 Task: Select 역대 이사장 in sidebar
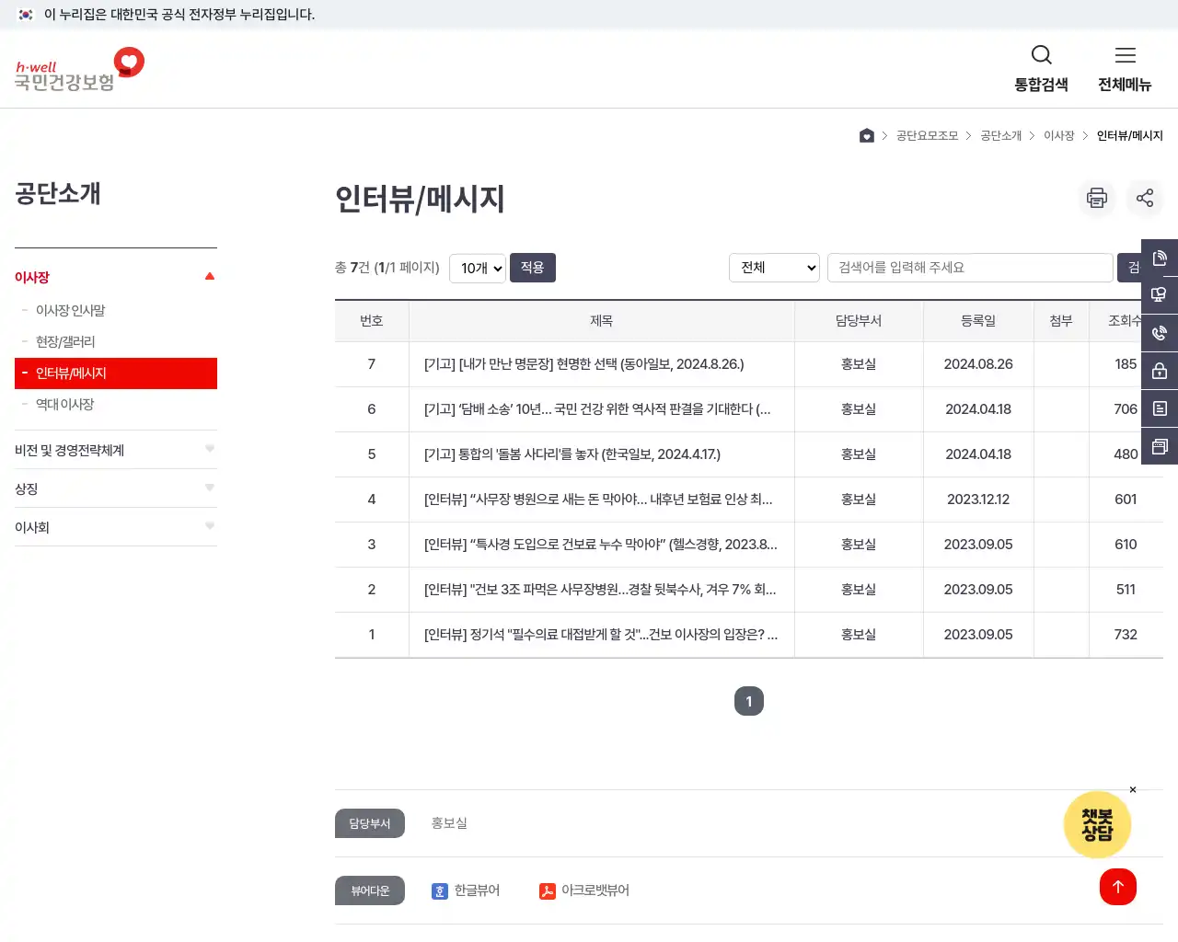click(64, 405)
